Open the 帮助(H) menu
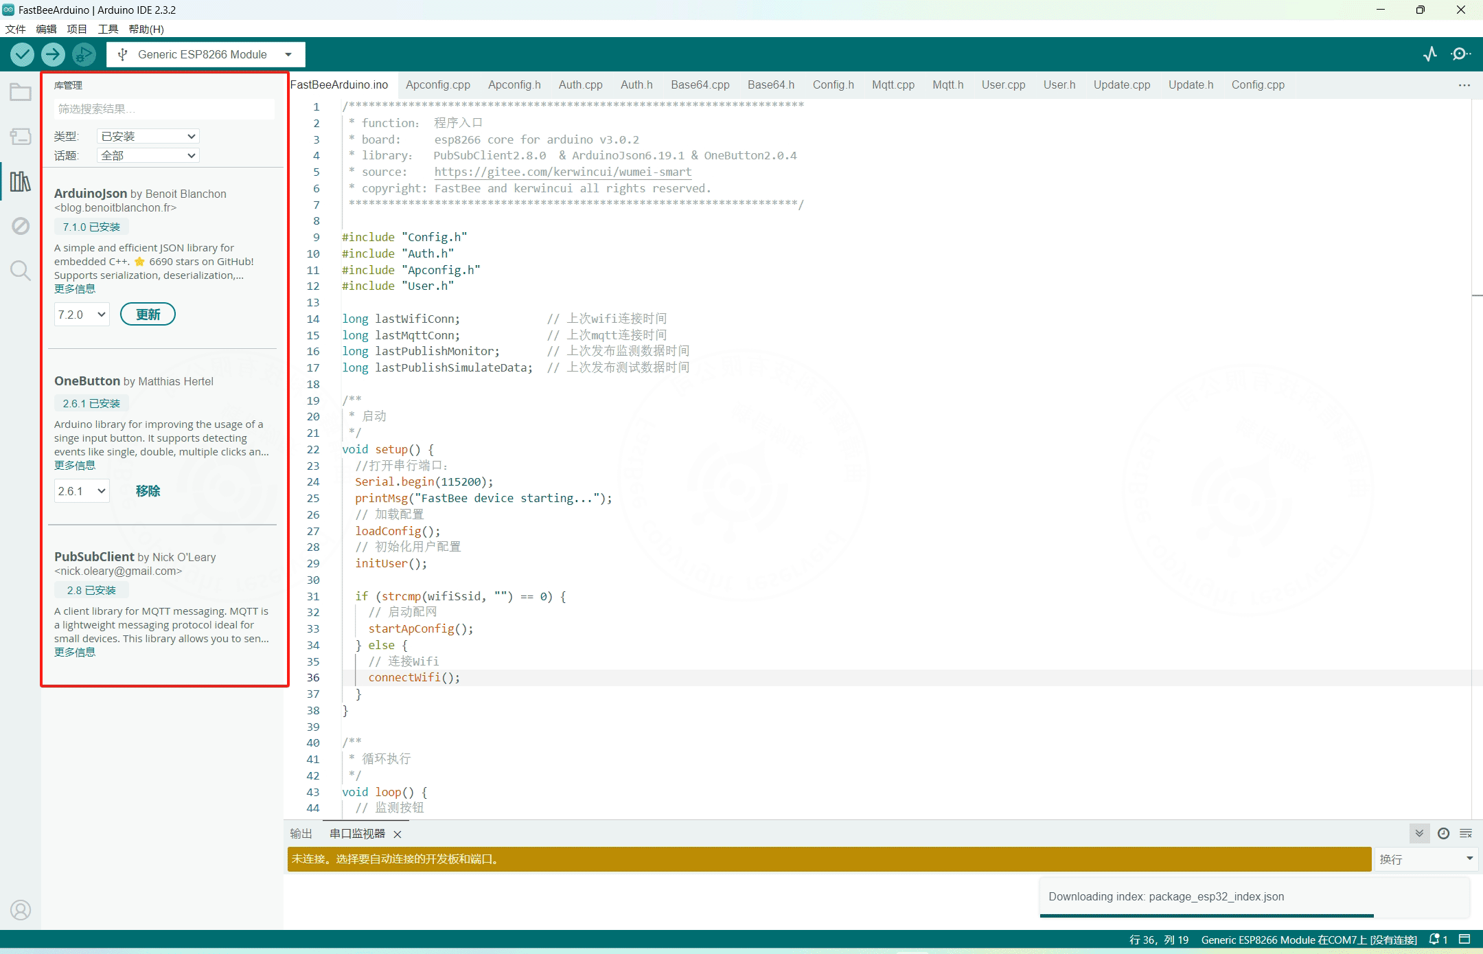Image resolution: width=1483 pixels, height=954 pixels. pyautogui.click(x=146, y=29)
